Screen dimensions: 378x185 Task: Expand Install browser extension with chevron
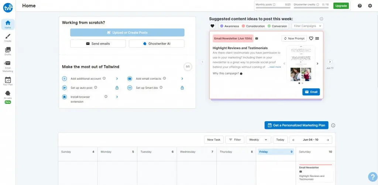coord(117,97)
